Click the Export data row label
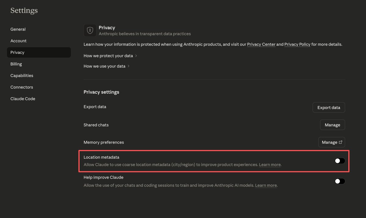 point(95,107)
